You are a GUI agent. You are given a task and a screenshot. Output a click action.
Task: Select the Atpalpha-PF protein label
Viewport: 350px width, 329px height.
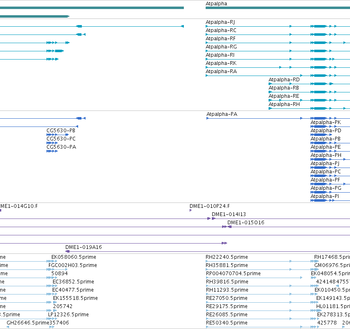(325, 180)
